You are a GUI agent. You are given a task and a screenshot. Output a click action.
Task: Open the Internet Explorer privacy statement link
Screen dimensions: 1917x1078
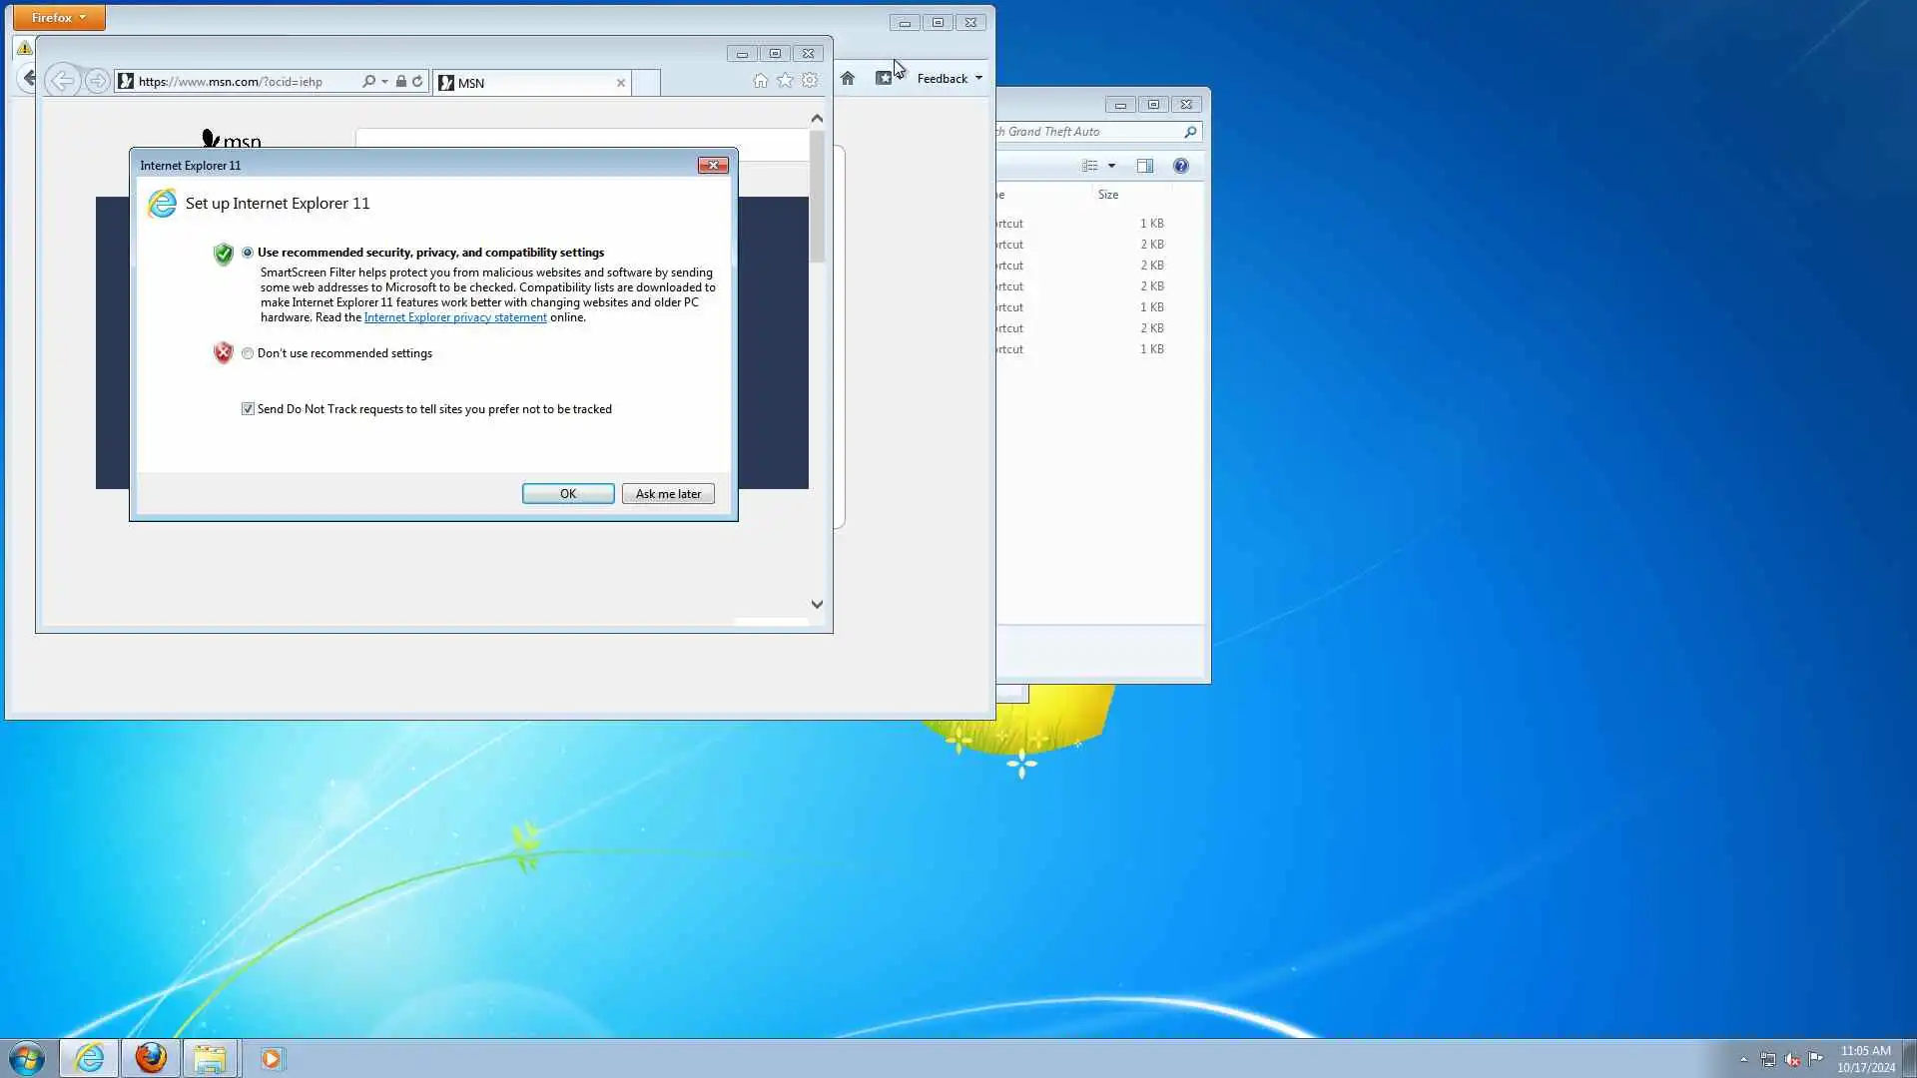(x=455, y=317)
